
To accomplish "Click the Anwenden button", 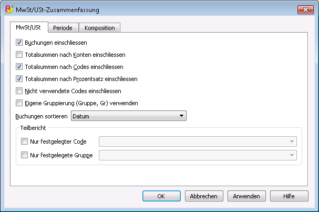I will click(246, 196).
